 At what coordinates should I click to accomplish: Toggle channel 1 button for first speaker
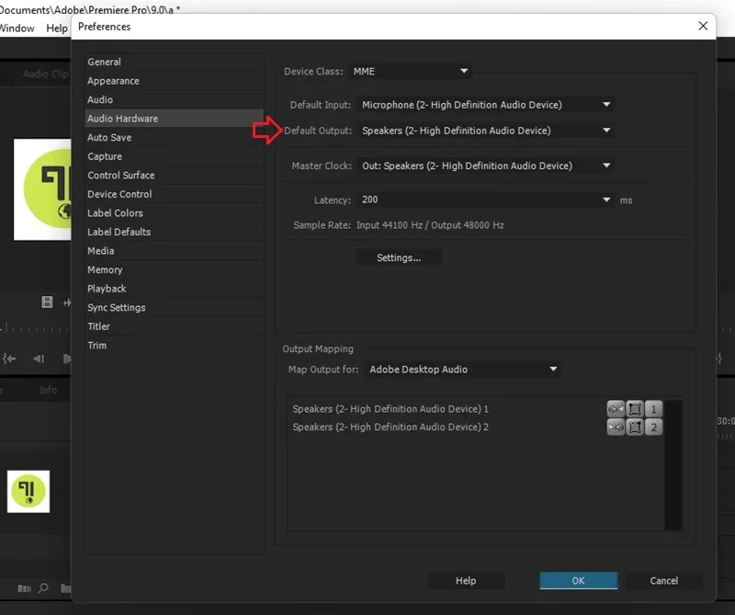[653, 408]
